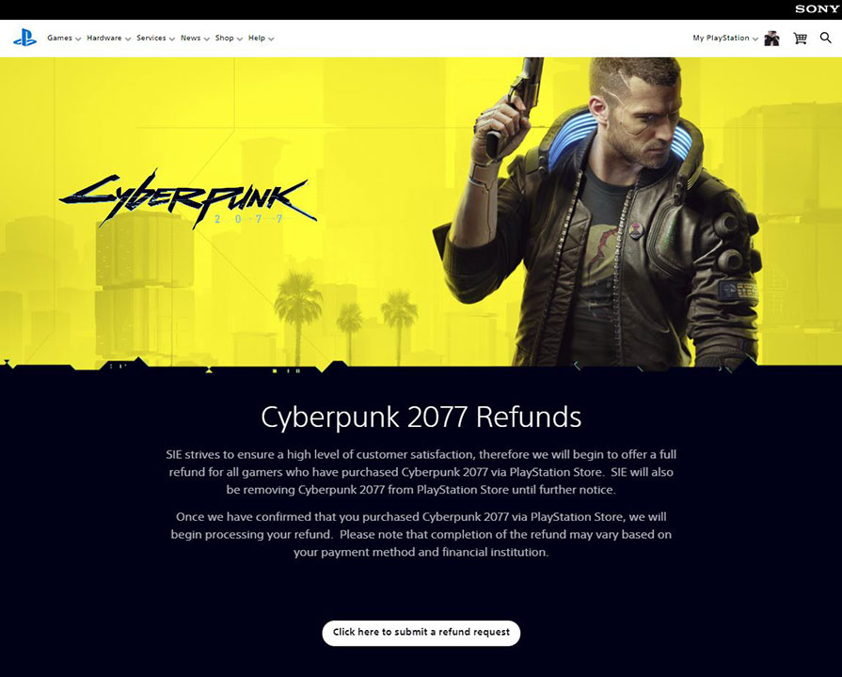Click the My PlayStation label
Viewport: 842px width, 677px height.
[721, 39]
